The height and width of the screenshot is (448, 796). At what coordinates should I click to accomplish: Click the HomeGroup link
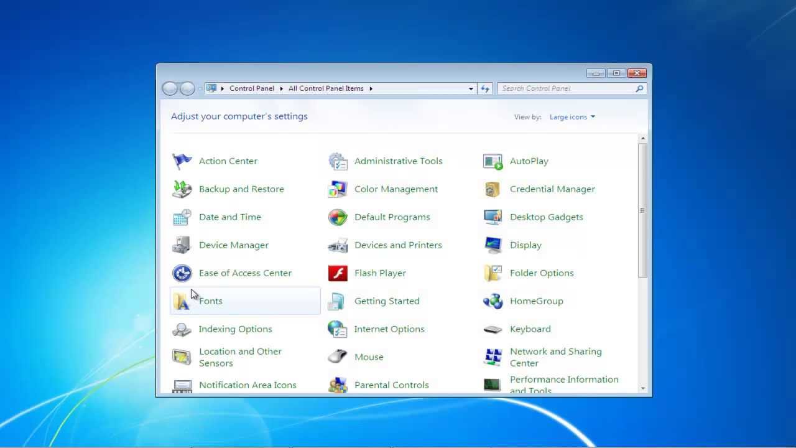[537, 301]
